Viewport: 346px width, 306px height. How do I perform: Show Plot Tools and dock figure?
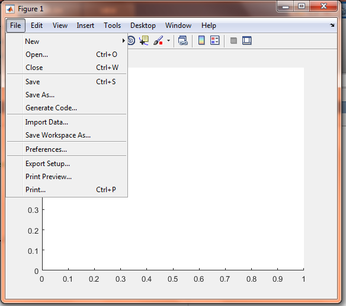247,41
